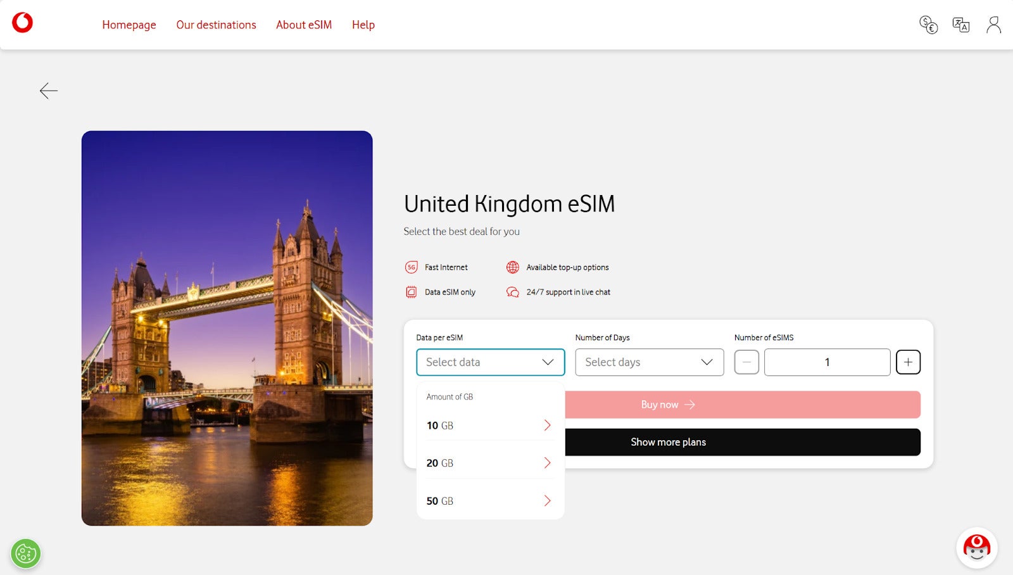Open the language translation icon
Screen dimensions: 1013x575
(x=960, y=24)
